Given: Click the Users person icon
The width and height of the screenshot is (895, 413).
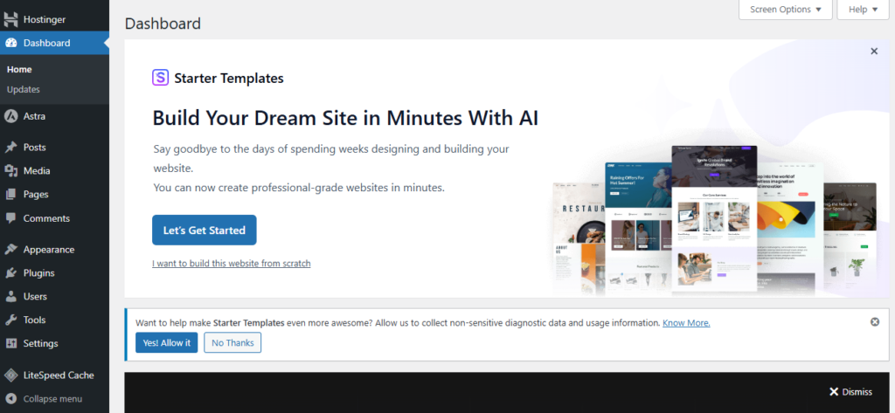Looking at the screenshot, I should (10, 297).
